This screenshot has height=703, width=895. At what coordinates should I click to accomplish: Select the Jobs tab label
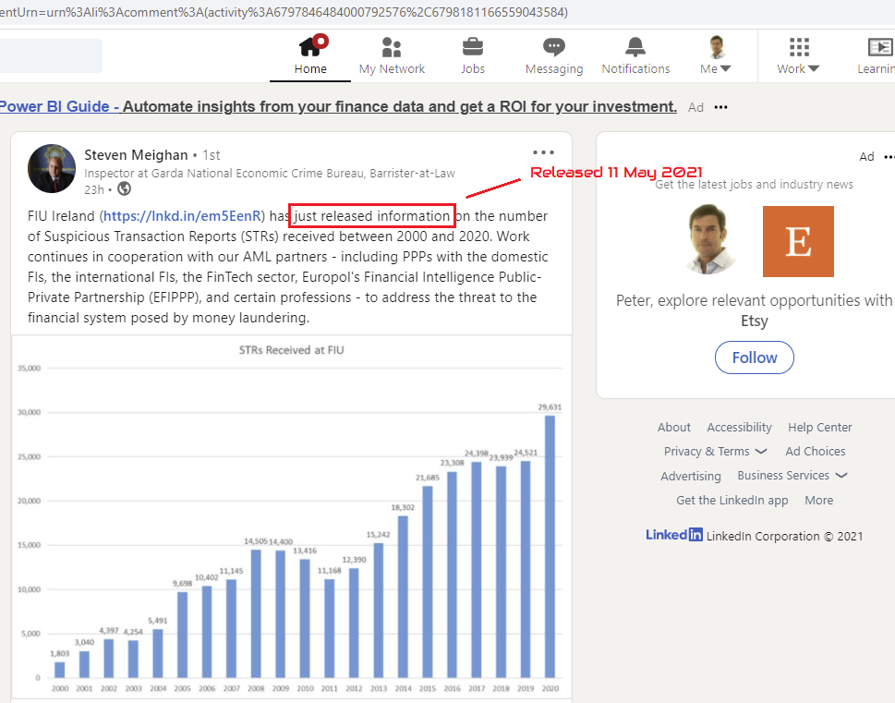click(473, 69)
